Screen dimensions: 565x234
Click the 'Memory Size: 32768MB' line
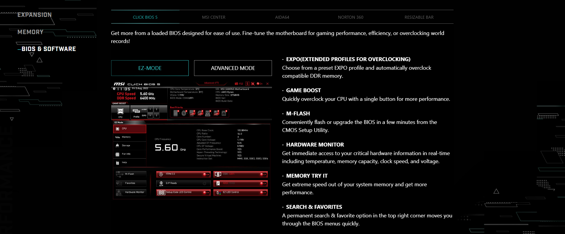point(227,95)
